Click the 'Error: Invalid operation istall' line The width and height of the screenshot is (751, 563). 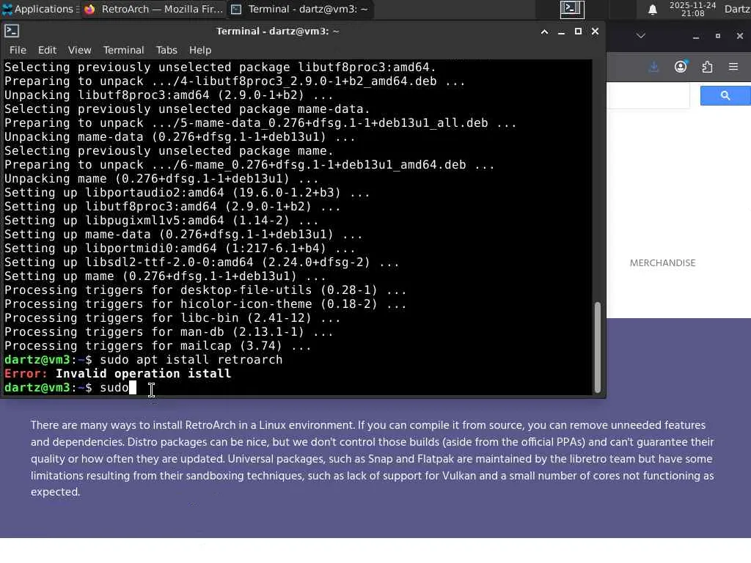pos(118,373)
